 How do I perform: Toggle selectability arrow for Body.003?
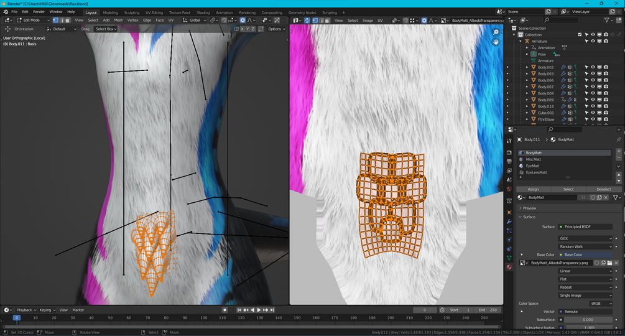tap(586, 74)
